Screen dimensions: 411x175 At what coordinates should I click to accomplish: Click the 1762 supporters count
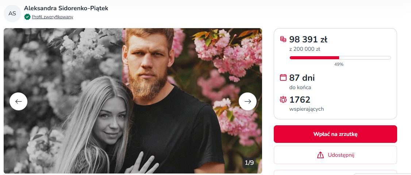coord(300,100)
